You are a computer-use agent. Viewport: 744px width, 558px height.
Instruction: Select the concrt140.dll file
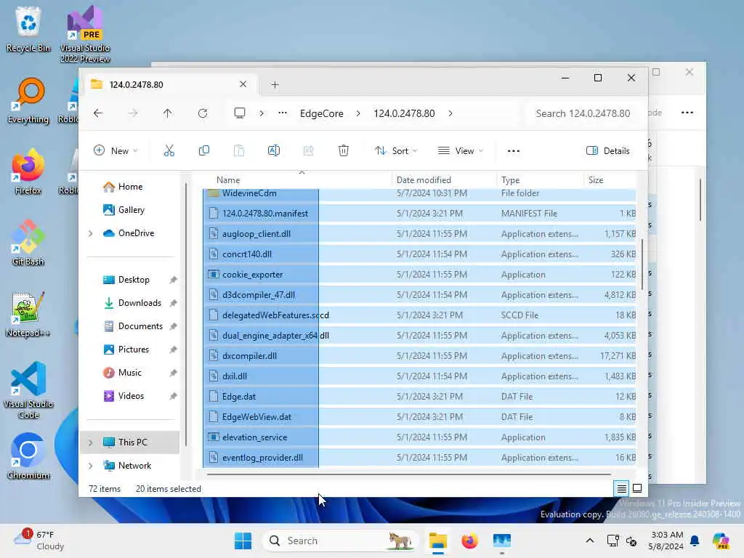click(419, 254)
